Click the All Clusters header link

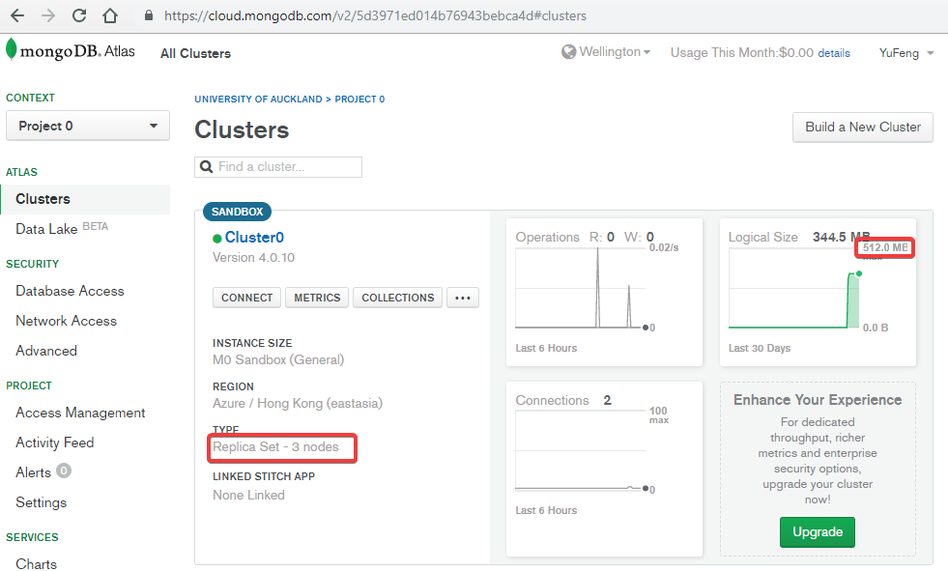point(195,54)
